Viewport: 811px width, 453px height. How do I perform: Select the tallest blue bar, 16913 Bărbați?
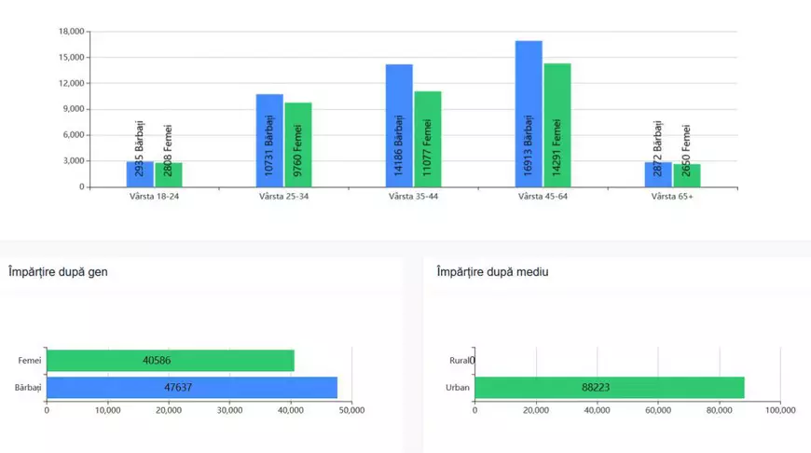click(529, 114)
